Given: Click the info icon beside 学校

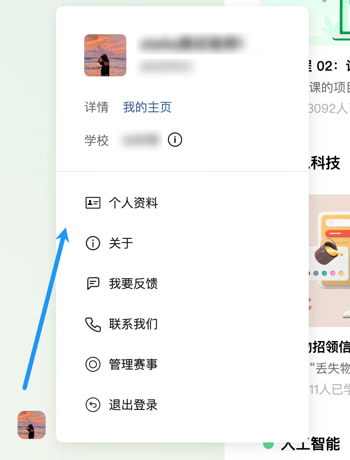Looking at the screenshot, I should coord(175,140).
